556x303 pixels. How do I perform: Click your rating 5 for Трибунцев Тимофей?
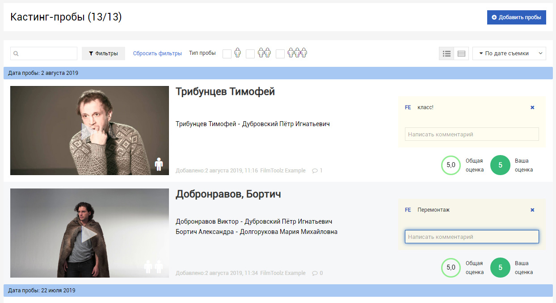501,165
